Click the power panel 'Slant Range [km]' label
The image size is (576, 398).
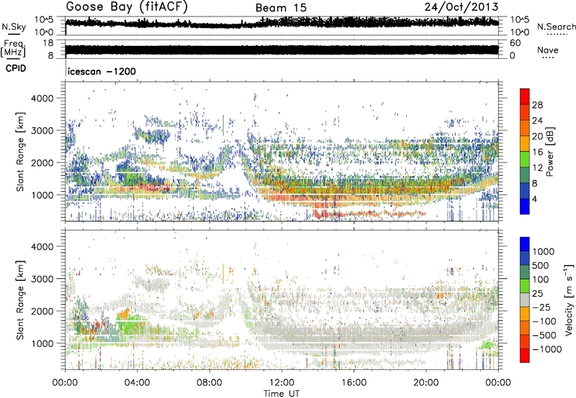click(20, 152)
